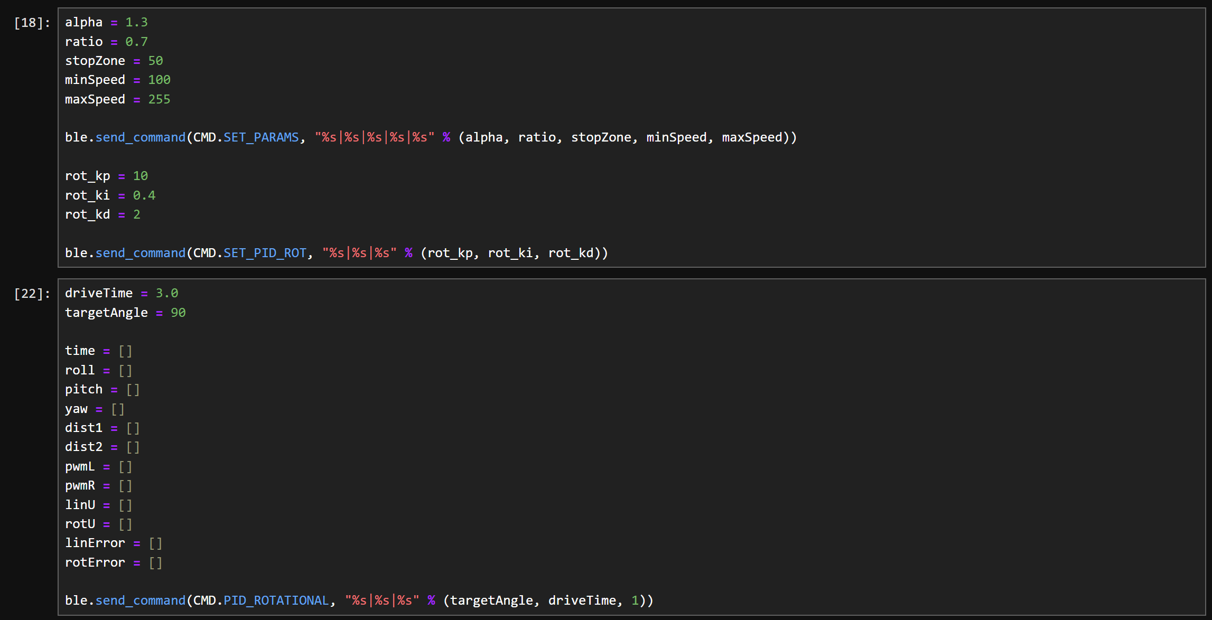Click the line 'ratio = 0.7'
This screenshot has height=620, width=1212.
[106, 42]
